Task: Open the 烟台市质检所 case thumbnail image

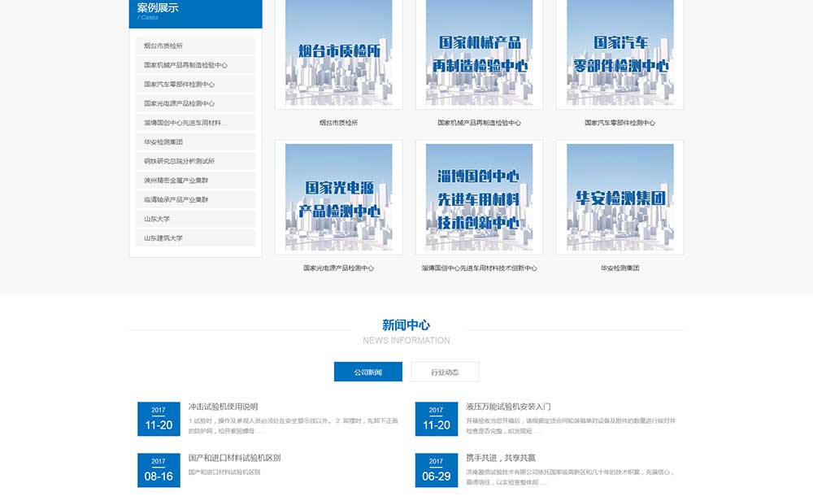Action: point(338,53)
